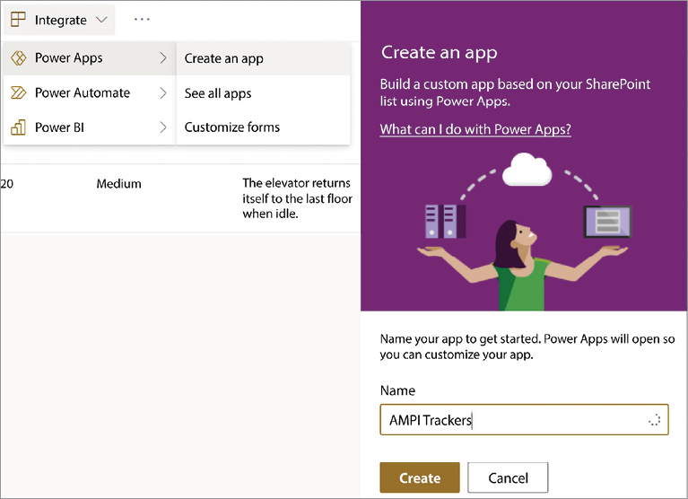Expand the Power BI submenu arrow

click(x=163, y=127)
